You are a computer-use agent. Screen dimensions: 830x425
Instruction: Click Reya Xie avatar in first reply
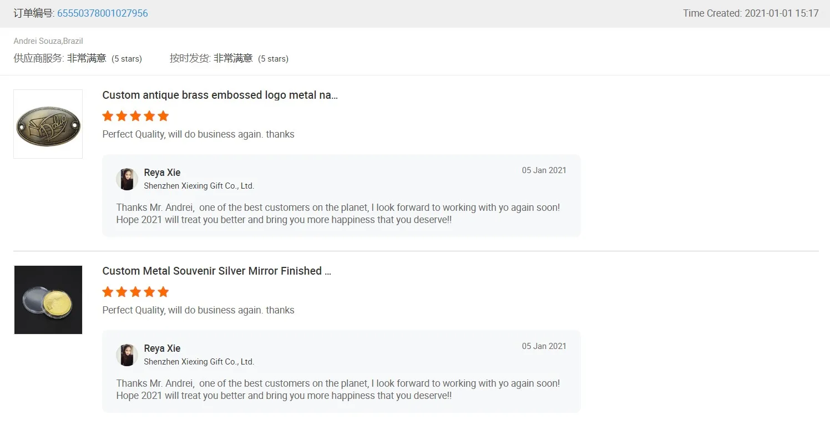(127, 179)
